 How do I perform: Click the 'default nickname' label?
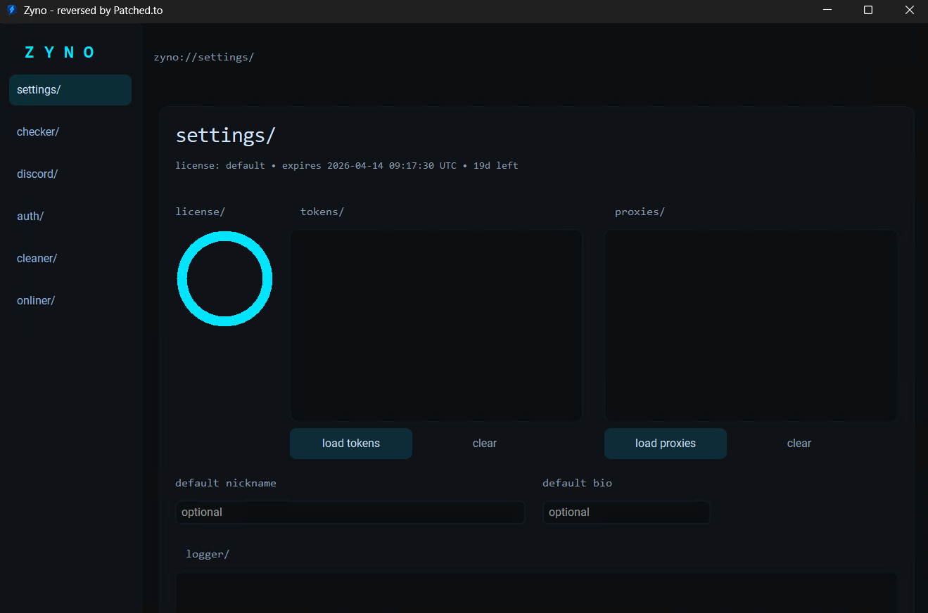226,483
